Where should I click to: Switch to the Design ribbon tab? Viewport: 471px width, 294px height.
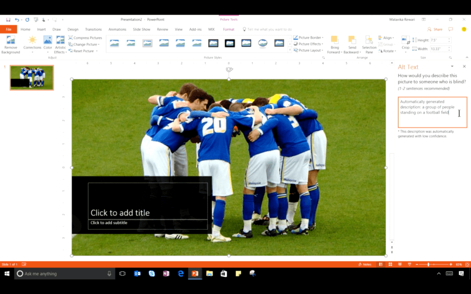click(72, 29)
